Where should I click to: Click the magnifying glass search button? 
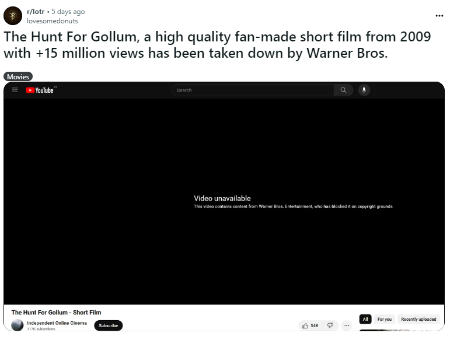pos(343,90)
